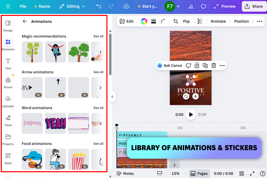
Task: Click the Preview button
Action: [x=225, y=7]
